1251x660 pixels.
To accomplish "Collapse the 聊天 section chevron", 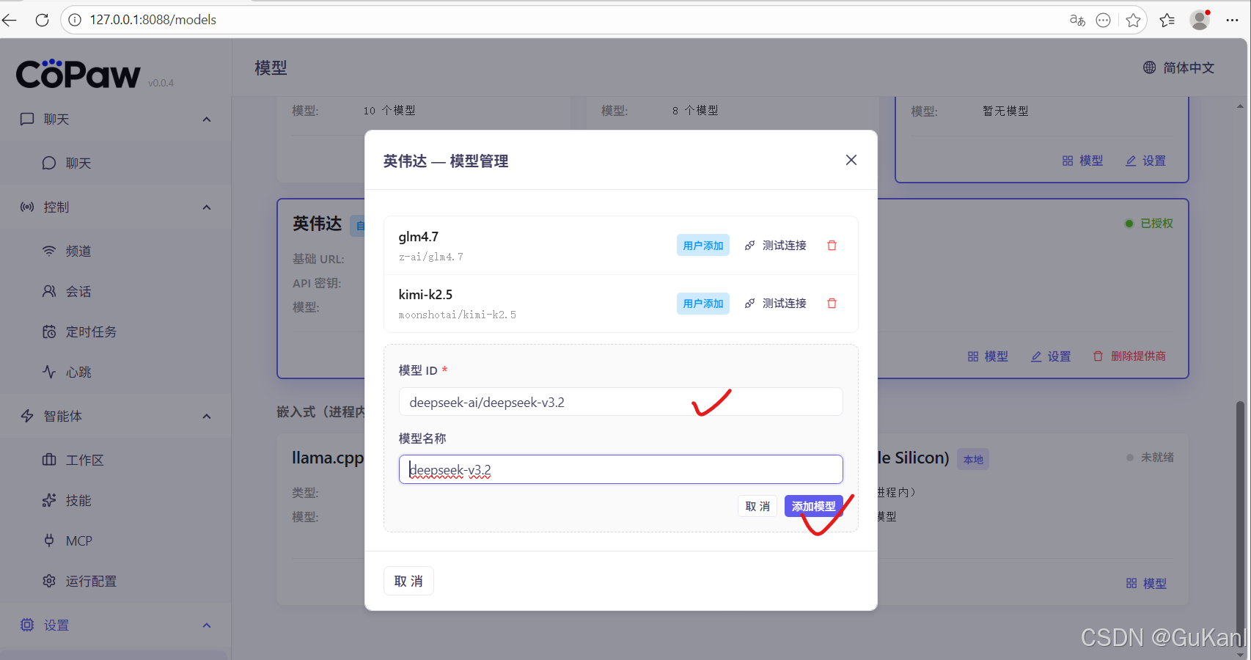I will click(x=206, y=119).
